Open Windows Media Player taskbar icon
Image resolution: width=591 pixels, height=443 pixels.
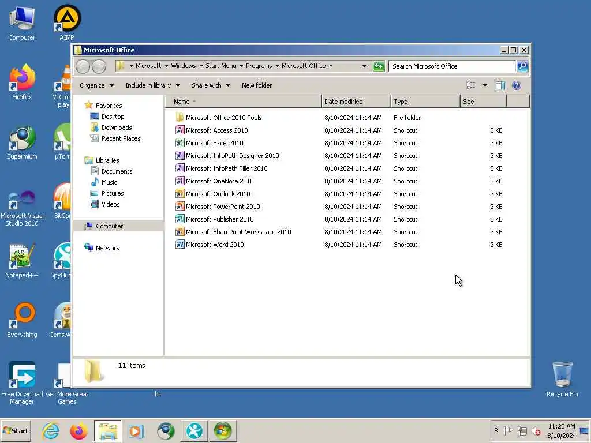[x=136, y=431]
